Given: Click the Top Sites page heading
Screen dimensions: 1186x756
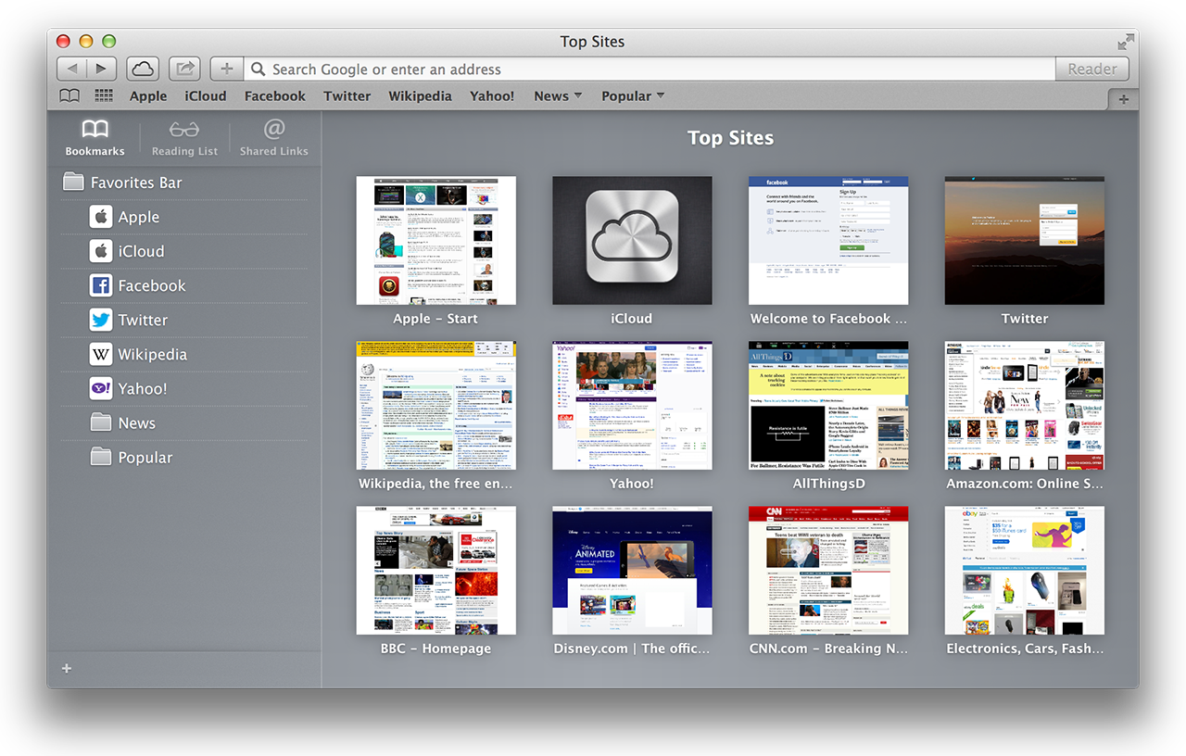Looking at the screenshot, I should [x=730, y=138].
